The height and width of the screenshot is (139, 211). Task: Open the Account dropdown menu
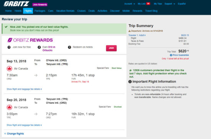[129, 4]
